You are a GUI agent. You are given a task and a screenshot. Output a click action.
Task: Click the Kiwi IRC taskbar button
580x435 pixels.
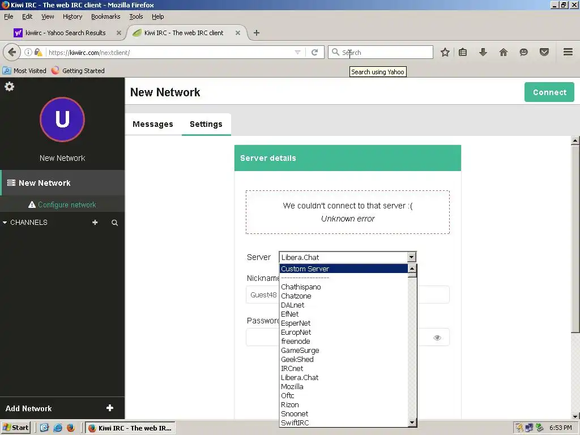[130, 428]
